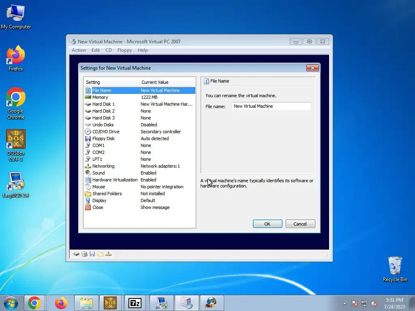Open the Floppy menu
This screenshot has height=311, width=415.
click(x=125, y=50)
